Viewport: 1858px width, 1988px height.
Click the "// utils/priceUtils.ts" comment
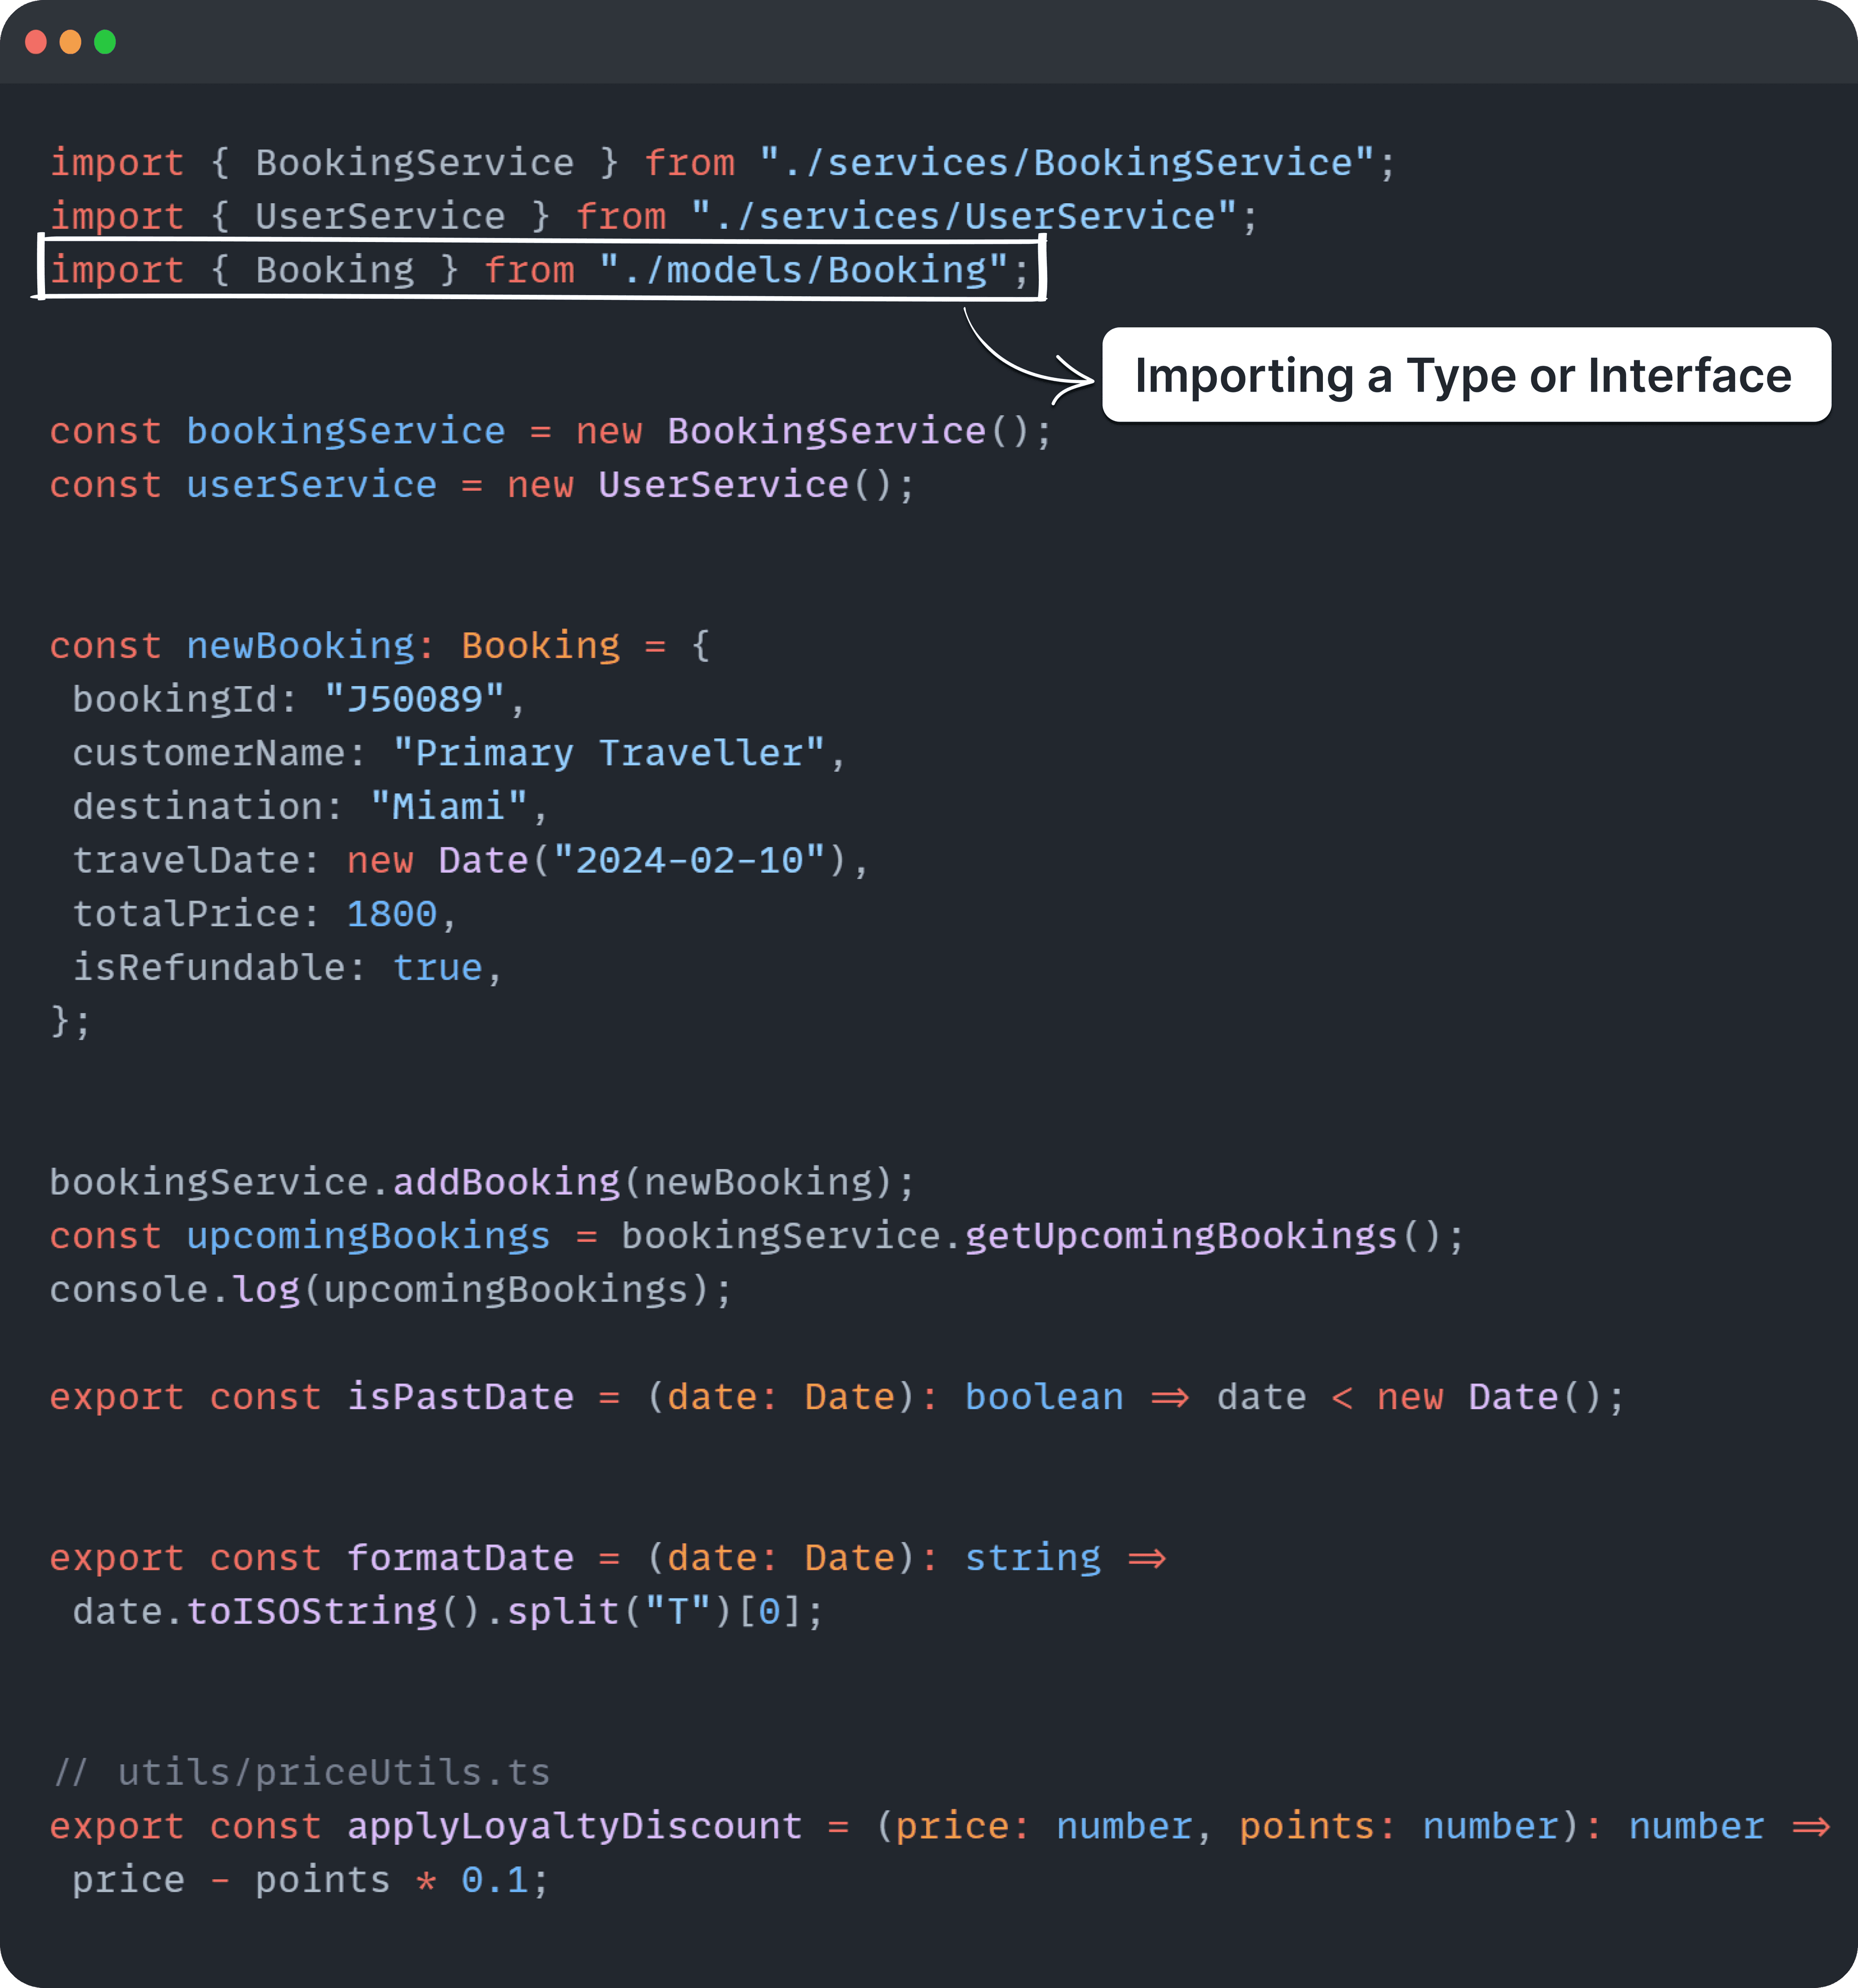301,1773
